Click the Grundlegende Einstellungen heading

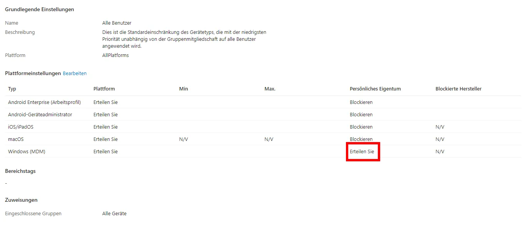pyautogui.click(x=39, y=9)
